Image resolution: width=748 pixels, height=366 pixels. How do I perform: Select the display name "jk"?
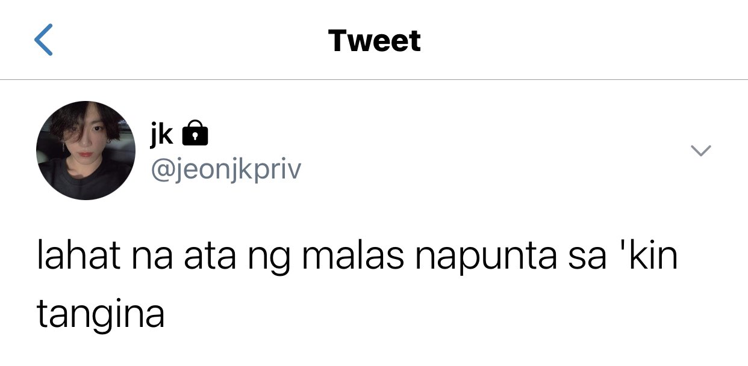pos(161,133)
